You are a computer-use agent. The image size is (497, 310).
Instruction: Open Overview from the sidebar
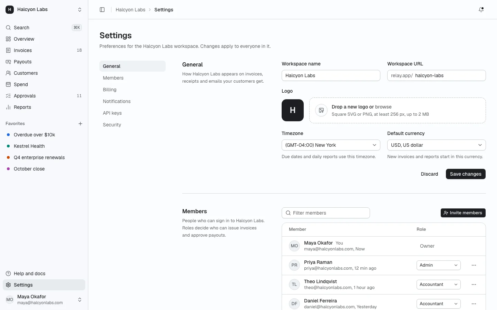click(x=44, y=39)
